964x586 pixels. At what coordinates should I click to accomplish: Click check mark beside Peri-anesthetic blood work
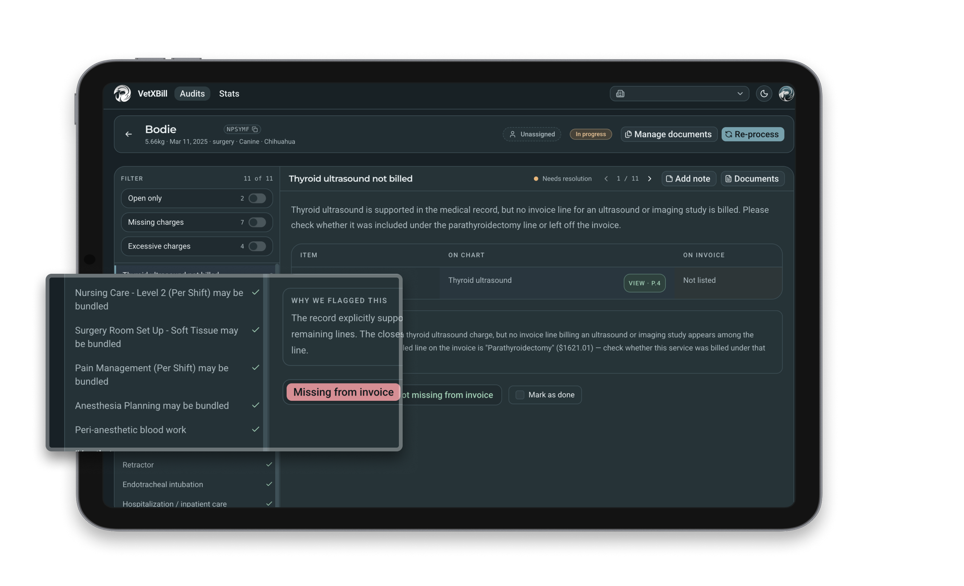256,430
